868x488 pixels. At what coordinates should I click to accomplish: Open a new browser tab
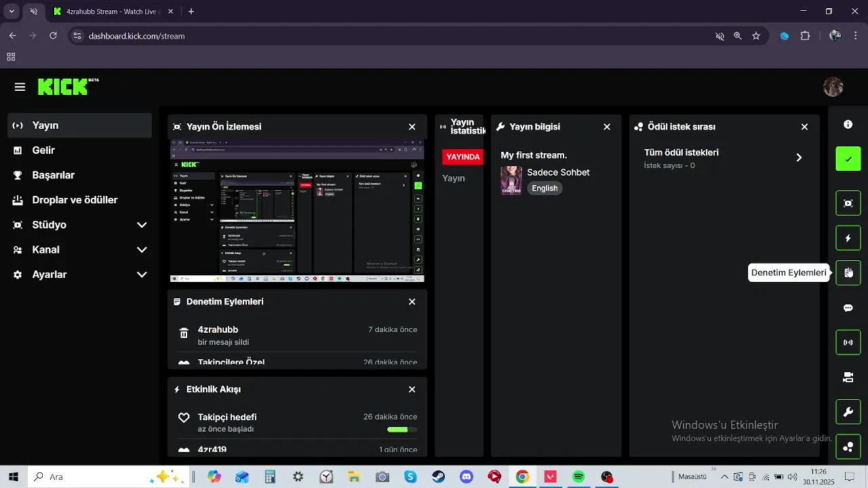click(x=191, y=12)
